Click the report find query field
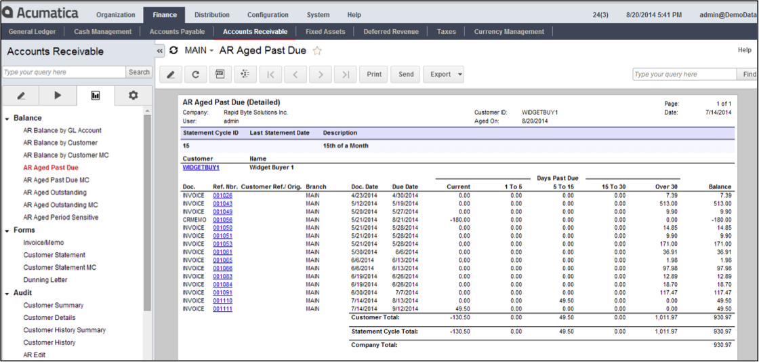759x362 pixels. pos(684,74)
